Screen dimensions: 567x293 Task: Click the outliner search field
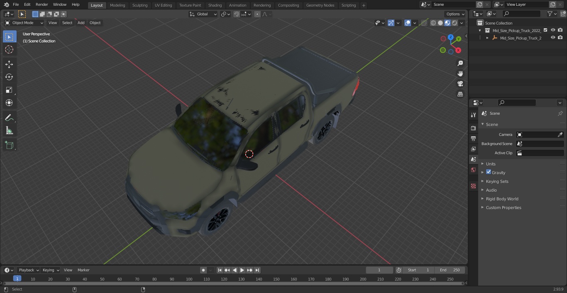521,14
